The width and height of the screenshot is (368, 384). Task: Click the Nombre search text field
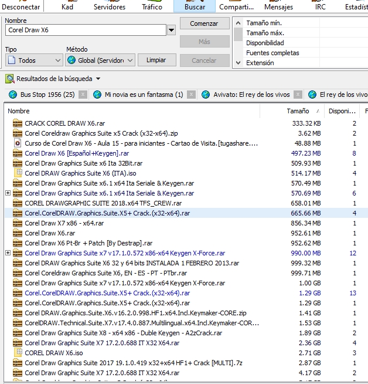coord(86,30)
